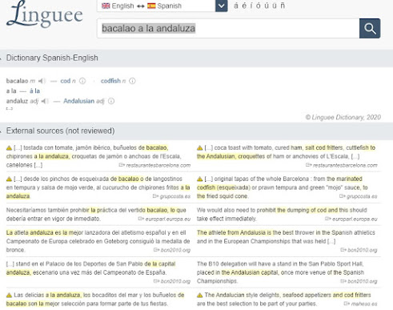Collapse the External sources section
Screen dimensions: 393x310
tap(1, 131)
